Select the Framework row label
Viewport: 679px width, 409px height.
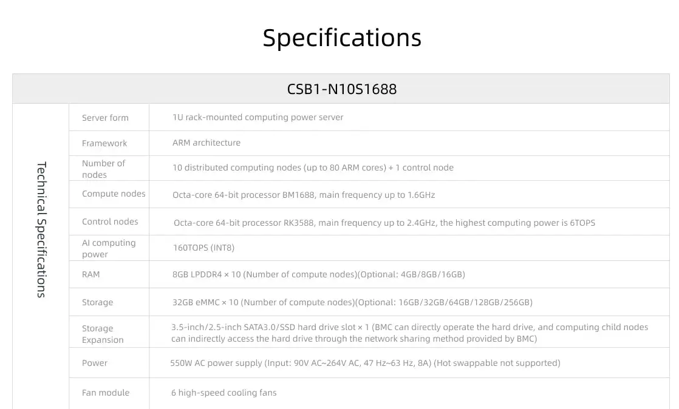coord(104,143)
